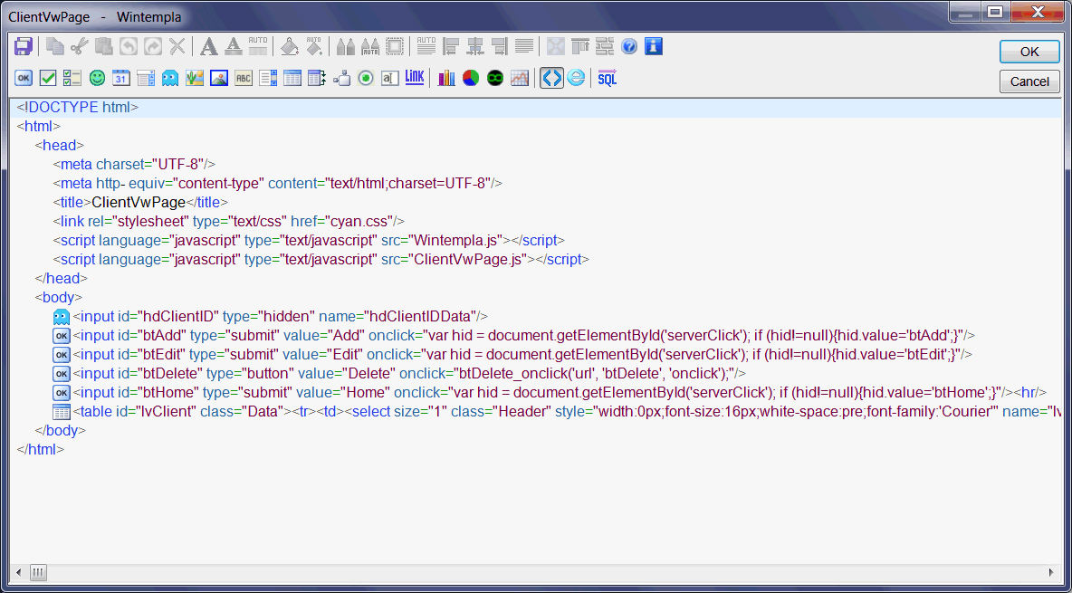Select the OK icon beside the btAdd line
The width and height of the screenshot is (1072, 593).
62,336
